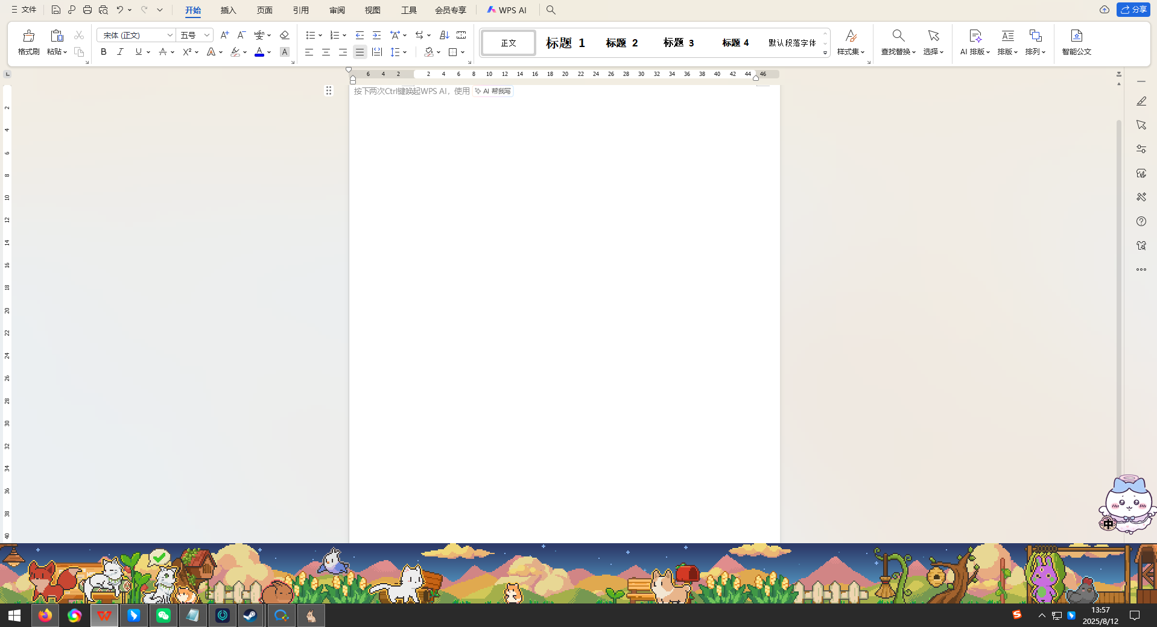Click the AI layout (AI 排版) icon
Image resolution: width=1157 pixels, height=627 pixels.
(975, 36)
